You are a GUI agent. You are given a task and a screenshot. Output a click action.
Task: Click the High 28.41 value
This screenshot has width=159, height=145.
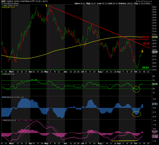click(91, 3)
